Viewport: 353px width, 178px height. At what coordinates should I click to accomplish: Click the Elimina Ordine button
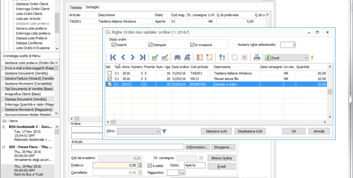(222, 158)
